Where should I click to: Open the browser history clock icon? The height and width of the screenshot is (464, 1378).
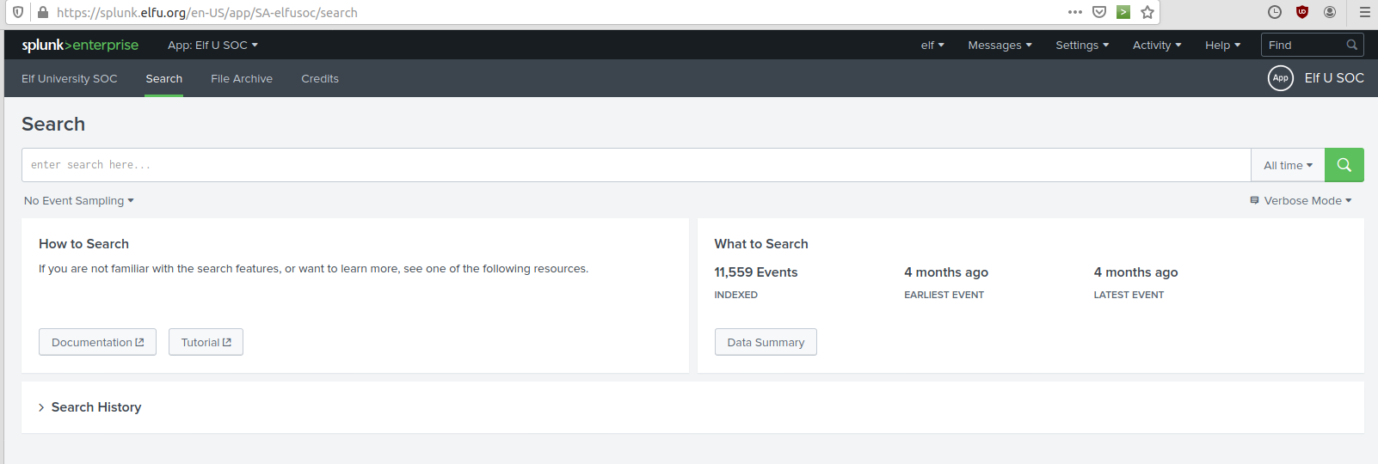tap(1275, 12)
